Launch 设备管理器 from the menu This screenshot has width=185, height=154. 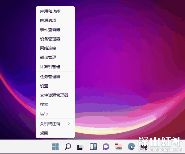[55, 39]
